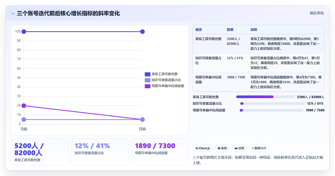The height and width of the screenshot is (176, 335).
Task: Click the light-blue 当前 data point at 5
Action: click(x=24, y=119)
